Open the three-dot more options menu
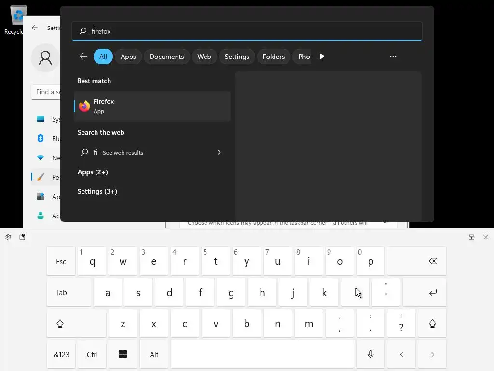 tap(393, 57)
